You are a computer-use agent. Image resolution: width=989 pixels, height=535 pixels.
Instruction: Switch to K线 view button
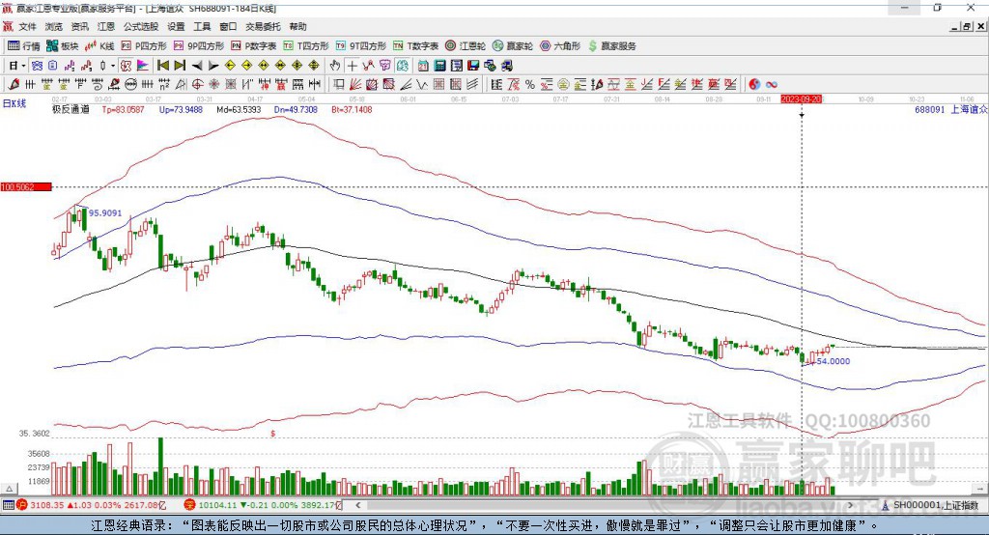coord(99,46)
